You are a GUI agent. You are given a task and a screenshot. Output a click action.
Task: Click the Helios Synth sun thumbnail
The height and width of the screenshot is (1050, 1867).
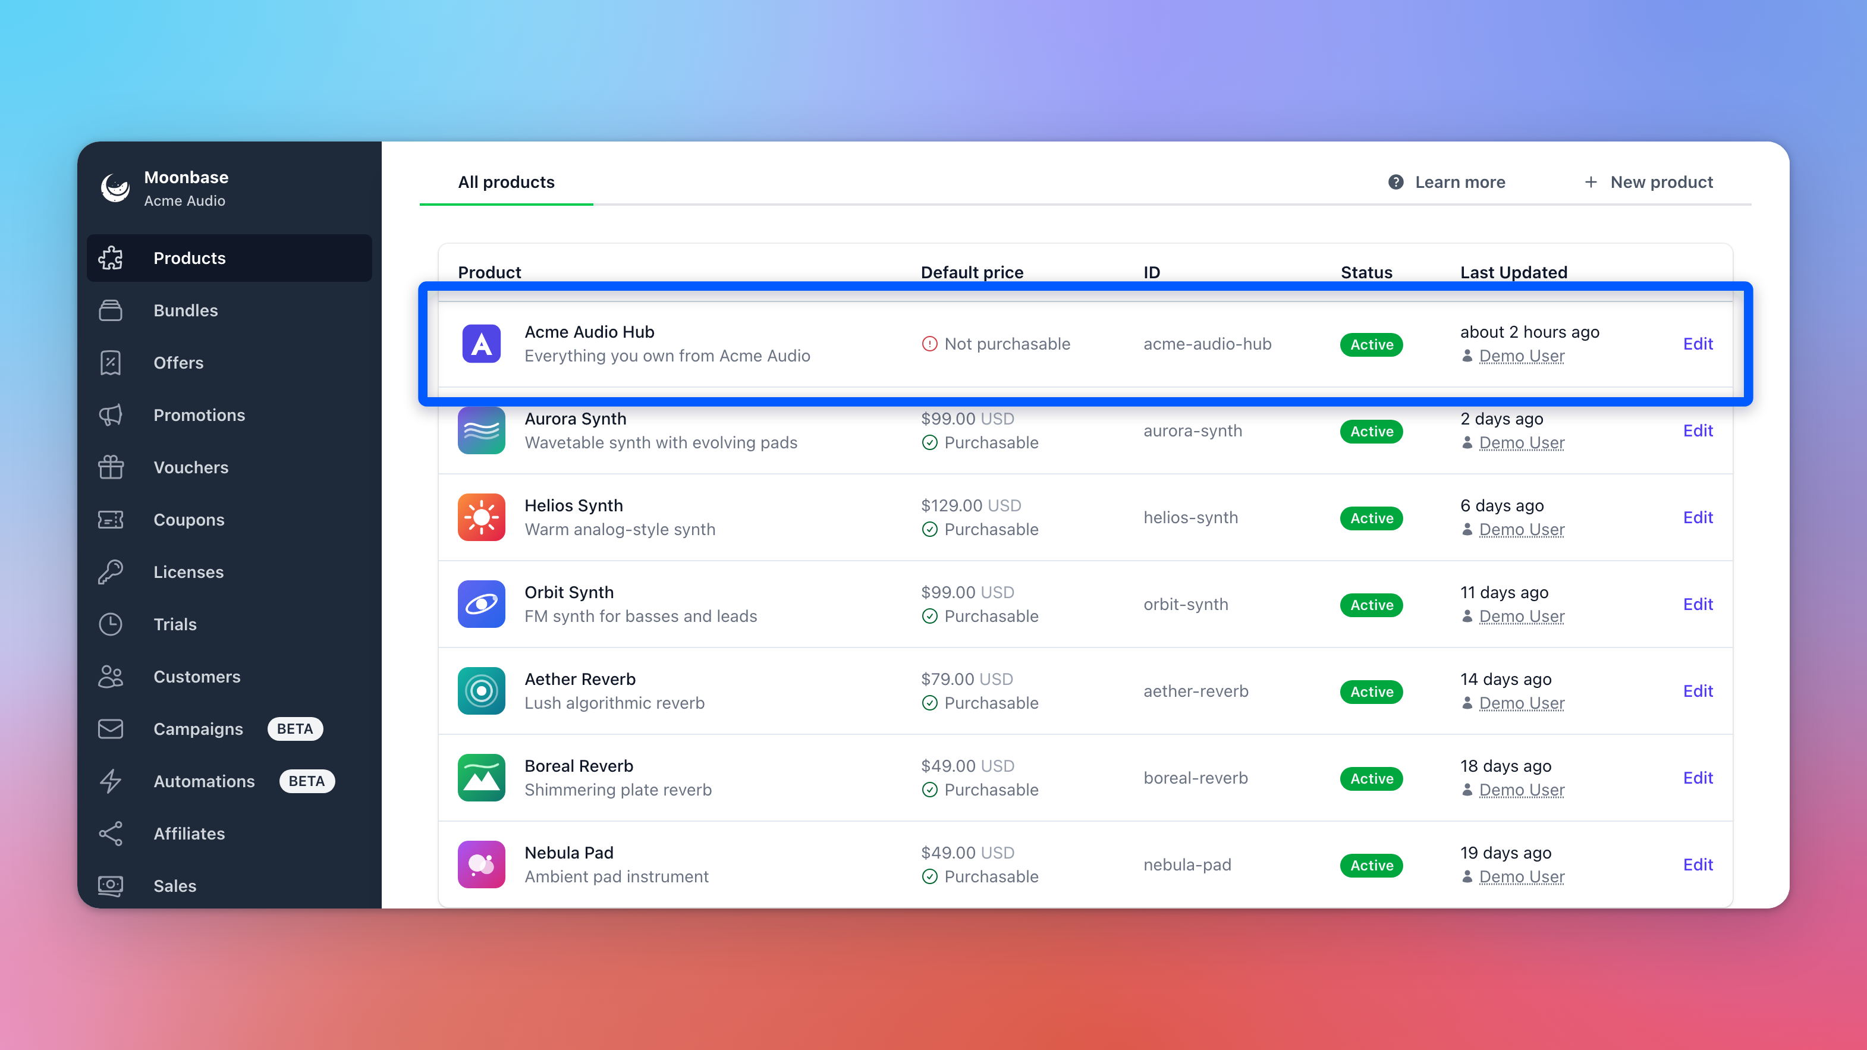click(x=481, y=517)
